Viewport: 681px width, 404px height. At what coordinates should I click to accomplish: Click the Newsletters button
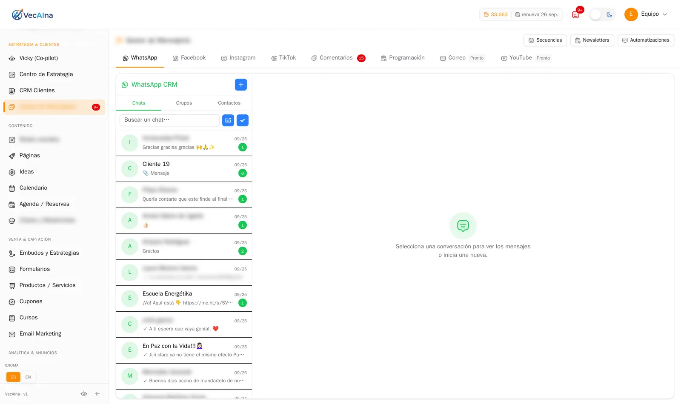click(x=592, y=40)
